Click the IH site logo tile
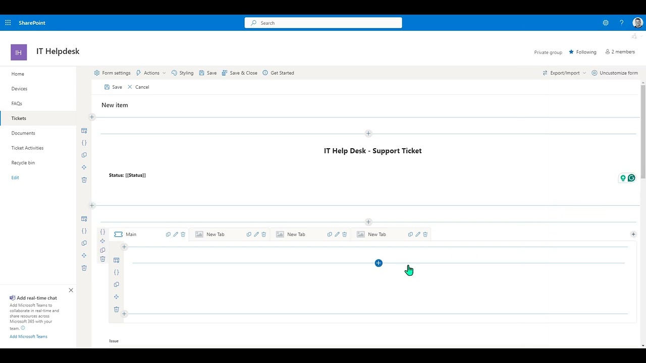The width and height of the screenshot is (646, 363). [x=19, y=52]
